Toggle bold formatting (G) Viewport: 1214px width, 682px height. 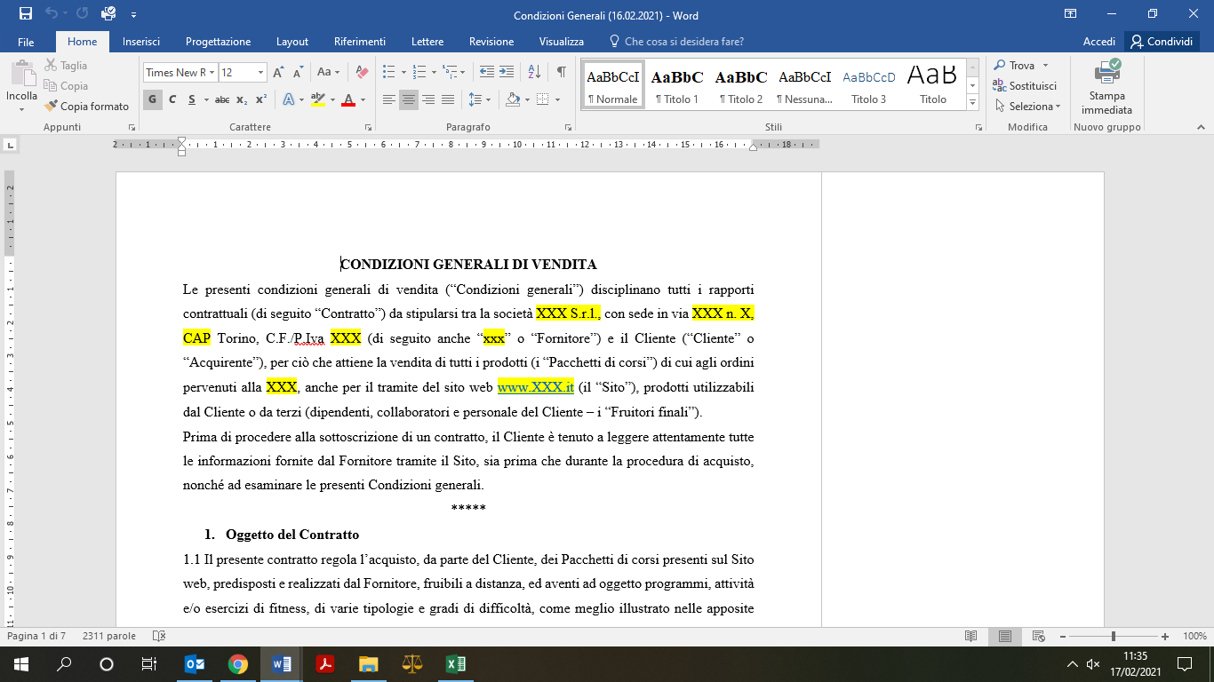point(152,99)
